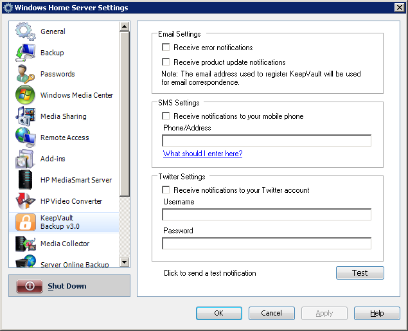This screenshot has height=331, width=408.
Task: Select HP MediaSmart Server icon
Action: click(x=25, y=180)
